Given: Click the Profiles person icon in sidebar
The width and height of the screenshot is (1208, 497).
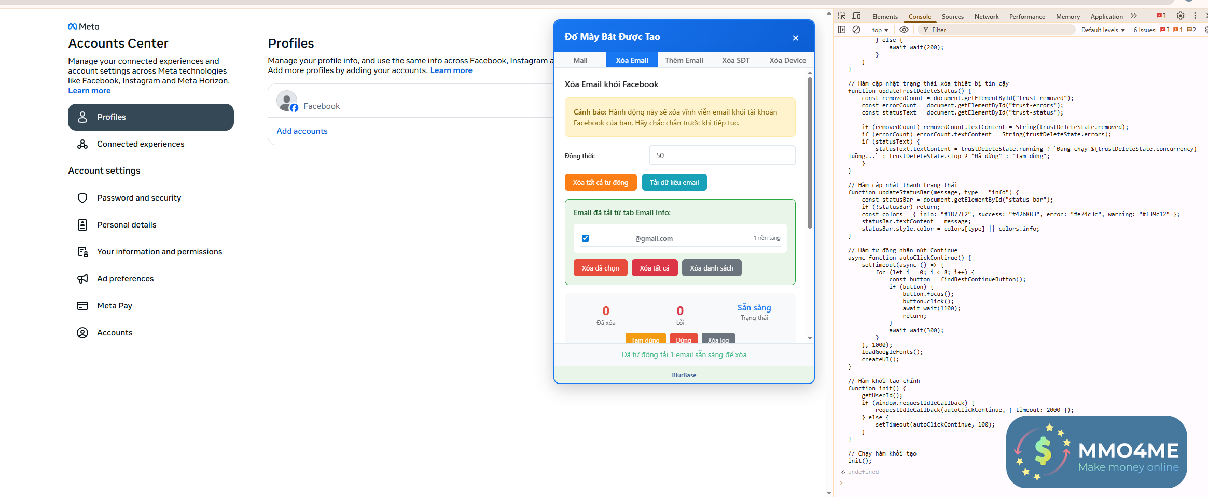Looking at the screenshot, I should (x=82, y=117).
